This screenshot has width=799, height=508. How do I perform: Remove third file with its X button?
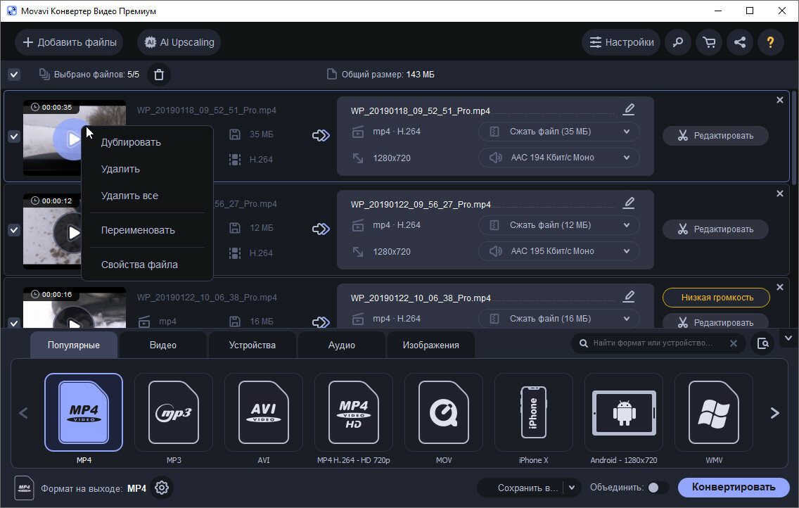tap(779, 287)
